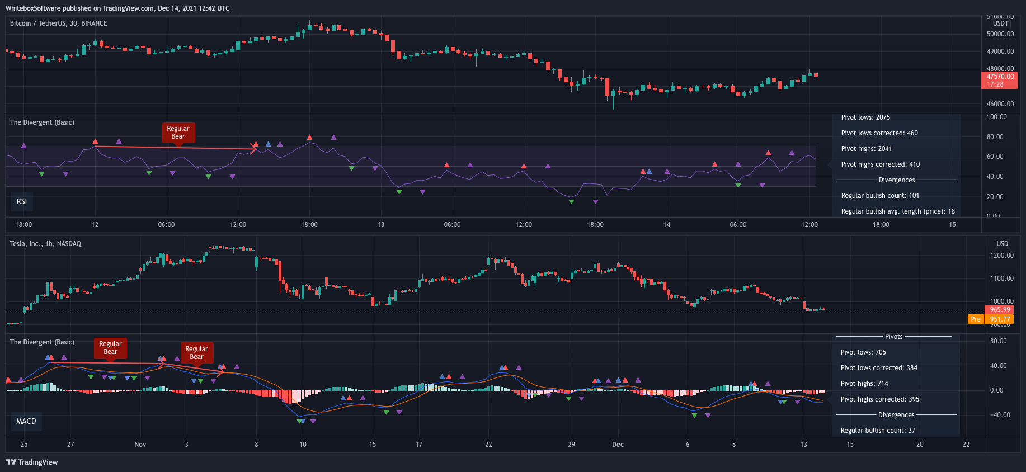Click Pivot lows corrected: 384 row
Image resolution: width=1026 pixels, height=472 pixels.
pos(879,368)
